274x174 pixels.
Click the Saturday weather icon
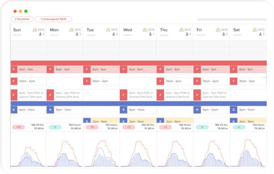pos(255,30)
